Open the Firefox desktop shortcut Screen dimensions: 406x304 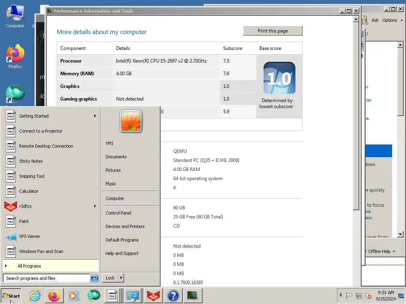[x=15, y=56]
